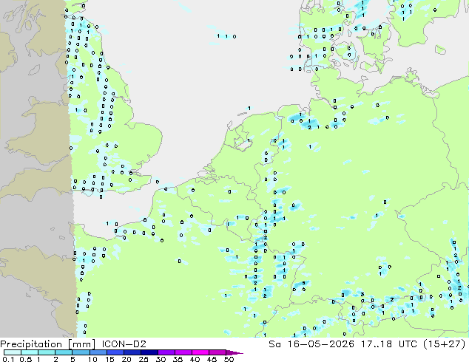Click the 25–30 mm dark blue swatch
The width and height of the screenshot is (469, 362).
[x=149, y=352]
